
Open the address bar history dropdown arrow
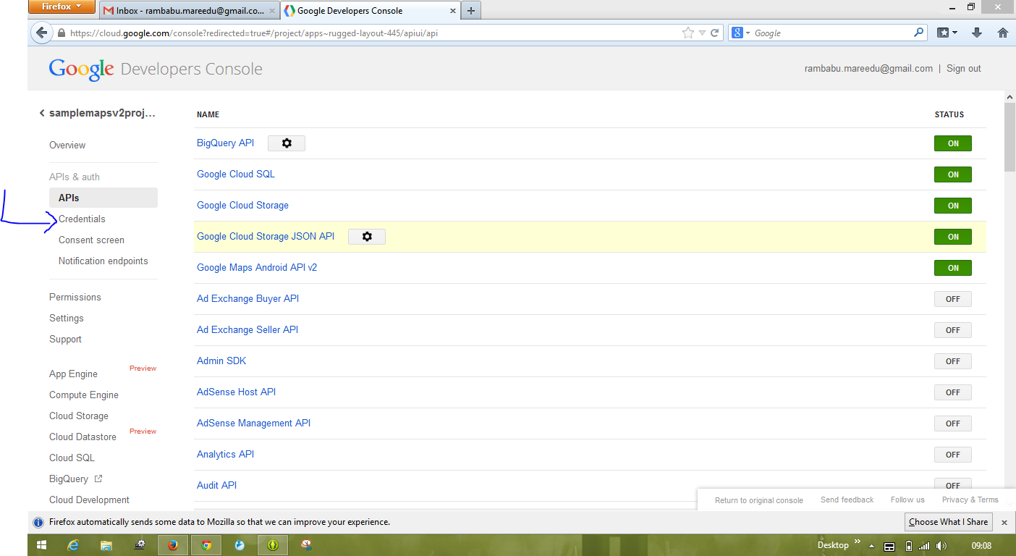(702, 33)
